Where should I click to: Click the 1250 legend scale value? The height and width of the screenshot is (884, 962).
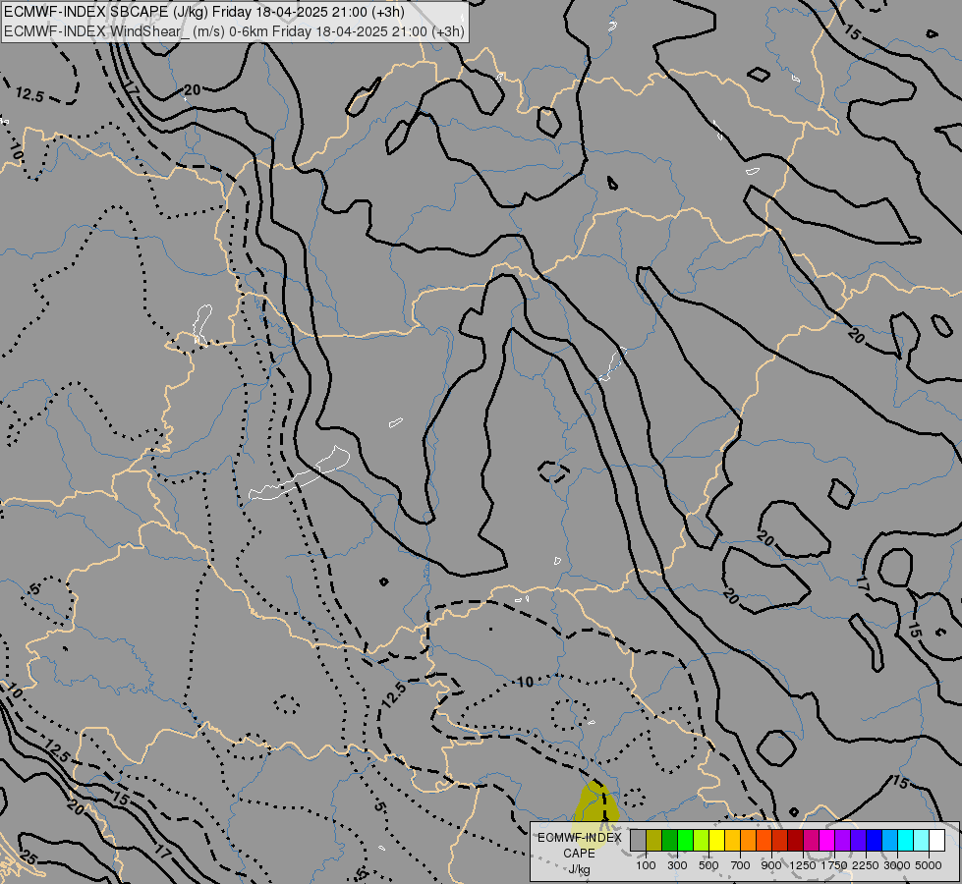(803, 865)
